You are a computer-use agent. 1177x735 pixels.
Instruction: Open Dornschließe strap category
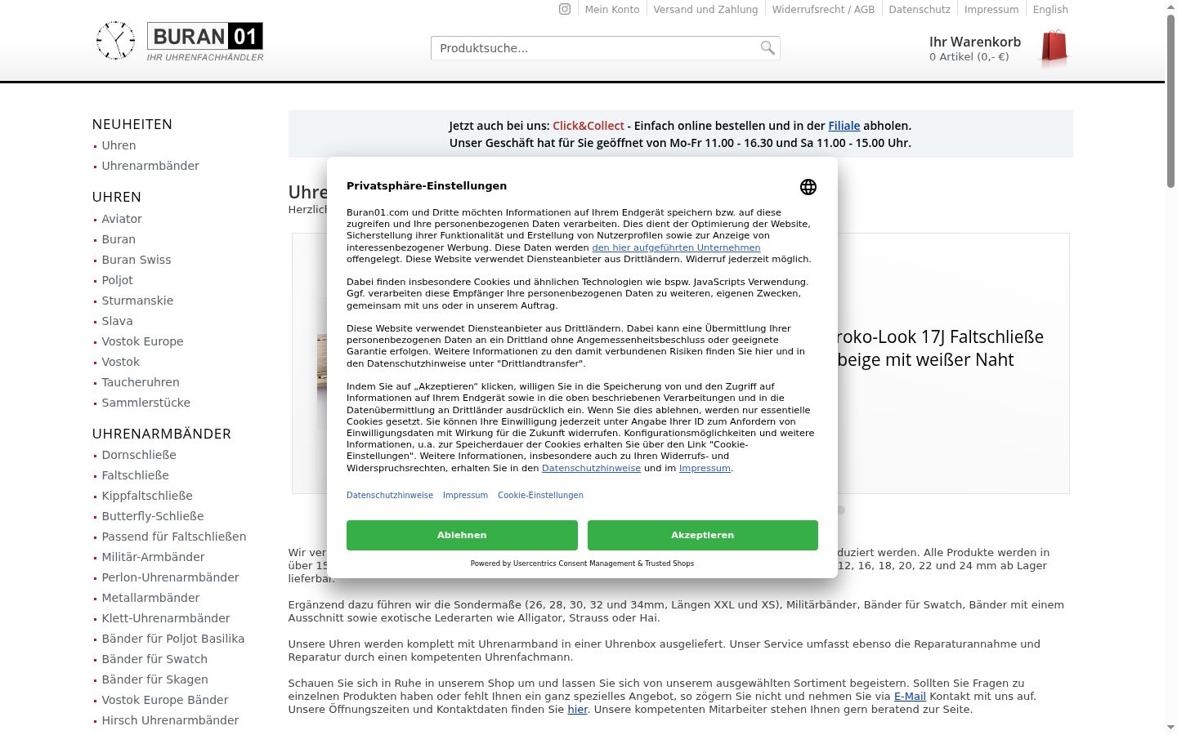[x=139, y=455]
